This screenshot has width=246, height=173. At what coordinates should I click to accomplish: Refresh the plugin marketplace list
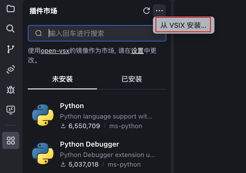(x=146, y=11)
